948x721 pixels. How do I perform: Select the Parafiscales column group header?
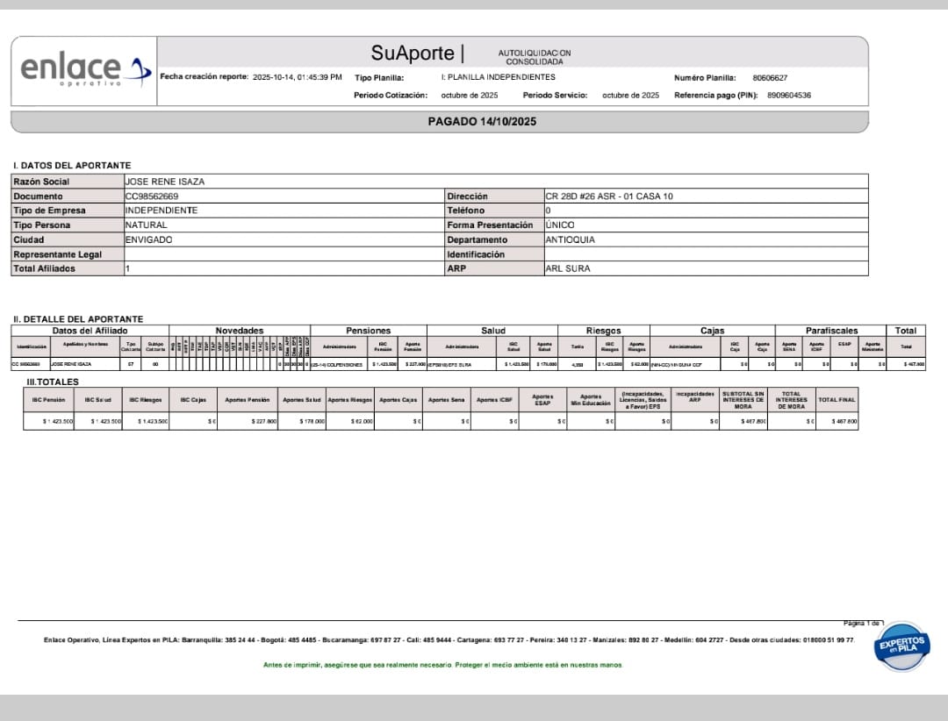pos(831,331)
